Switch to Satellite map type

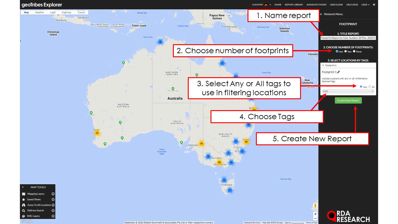39,12
